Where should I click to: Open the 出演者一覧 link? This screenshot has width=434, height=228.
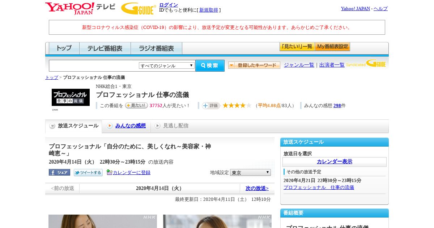pyautogui.click(x=332, y=65)
